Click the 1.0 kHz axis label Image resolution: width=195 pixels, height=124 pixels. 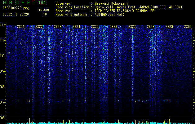coord(2,56)
